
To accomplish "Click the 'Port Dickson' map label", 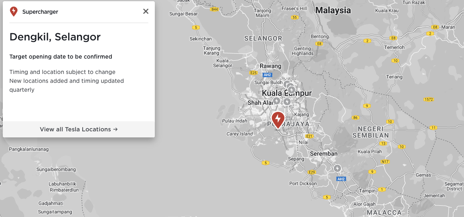I will point(303,183).
